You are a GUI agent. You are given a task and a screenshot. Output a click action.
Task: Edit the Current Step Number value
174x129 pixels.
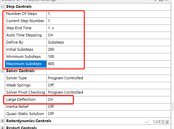[x=109, y=21]
